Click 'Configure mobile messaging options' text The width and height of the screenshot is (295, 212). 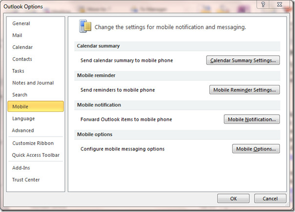(123, 149)
